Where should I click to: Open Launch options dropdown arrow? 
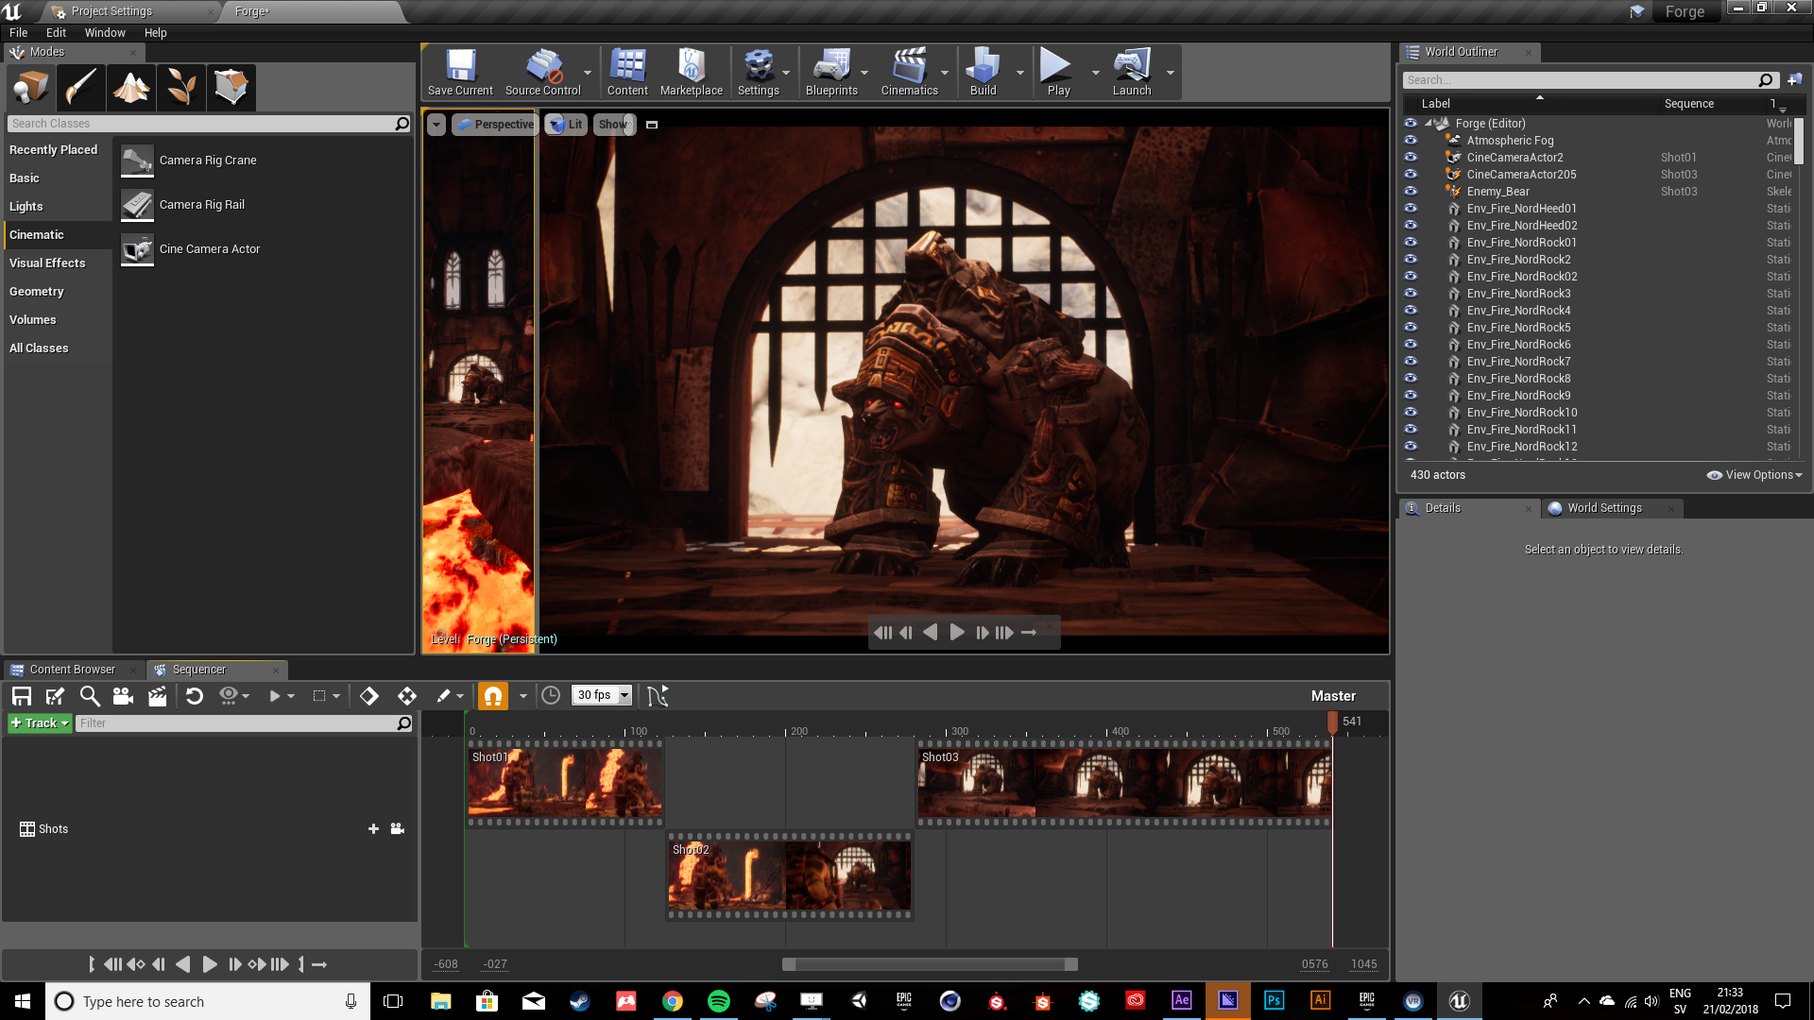[x=1171, y=73]
